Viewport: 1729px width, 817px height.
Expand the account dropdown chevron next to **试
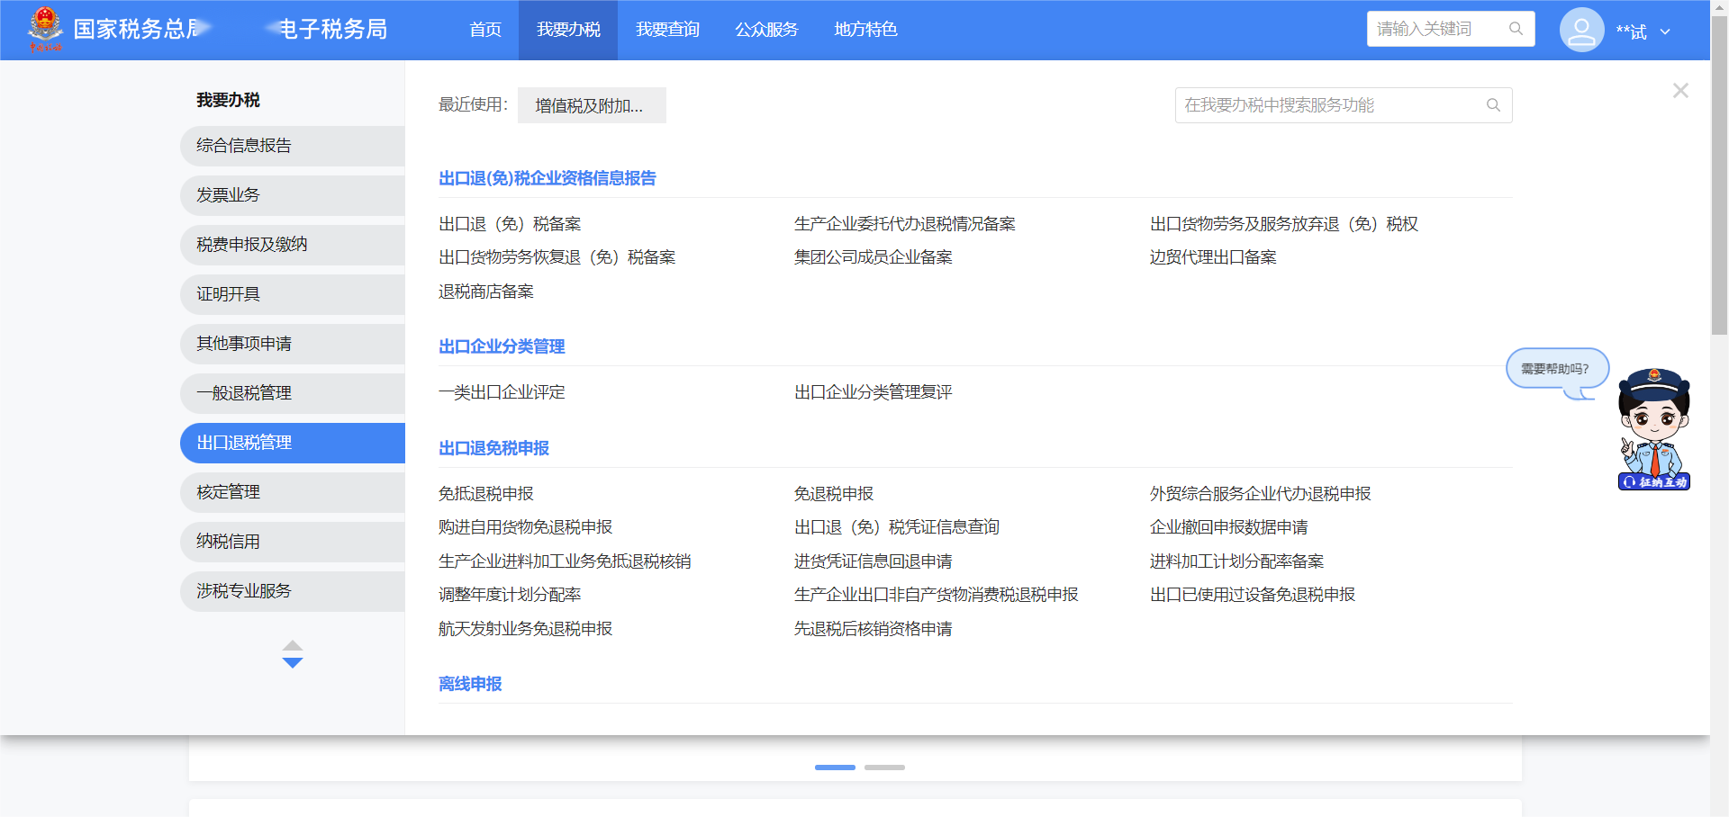click(1665, 31)
